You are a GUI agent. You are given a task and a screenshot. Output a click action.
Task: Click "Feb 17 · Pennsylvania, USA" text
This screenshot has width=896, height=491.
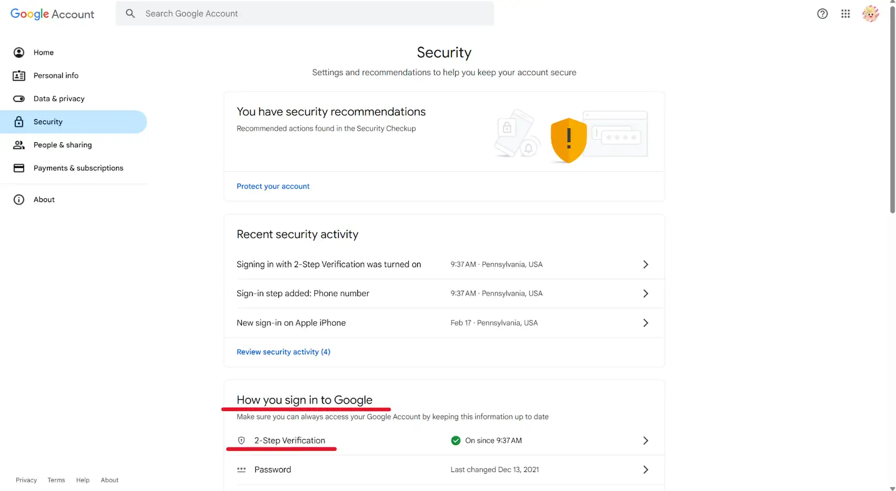coord(494,323)
